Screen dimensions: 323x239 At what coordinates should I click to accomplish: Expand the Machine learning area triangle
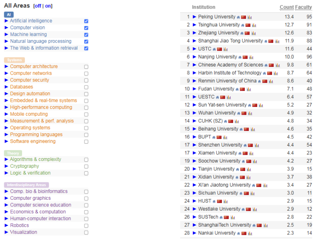pyautogui.click(x=6, y=35)
